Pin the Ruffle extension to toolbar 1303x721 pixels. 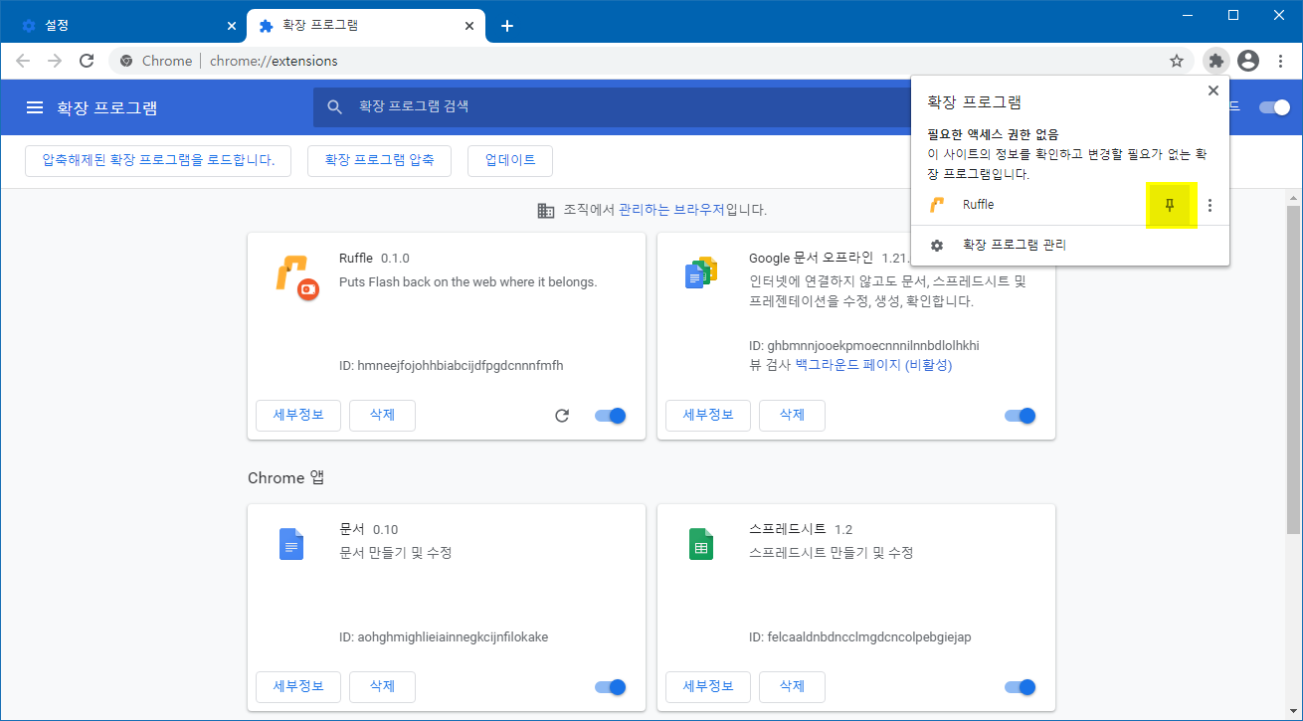(1171, 205)
